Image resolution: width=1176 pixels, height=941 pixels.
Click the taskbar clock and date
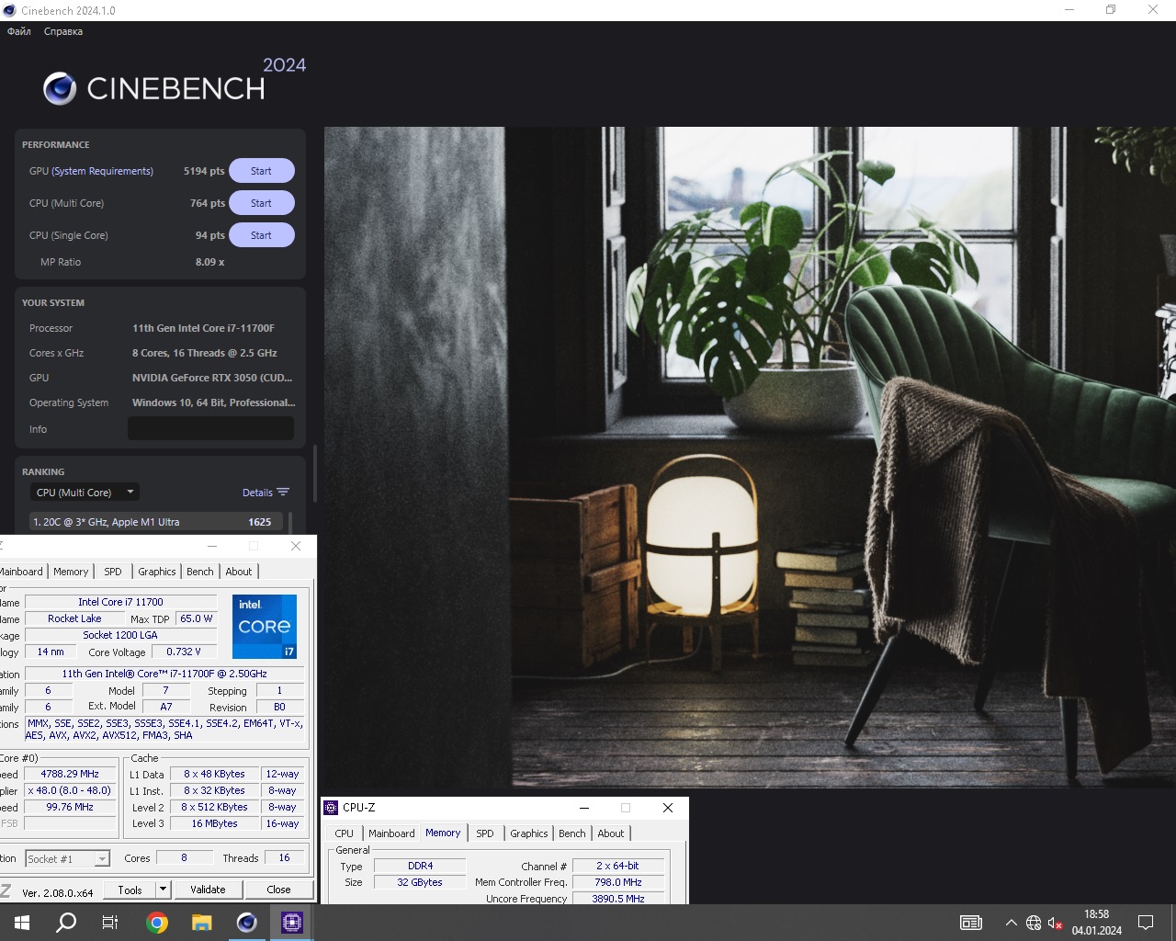click(x=1097, y=923)
